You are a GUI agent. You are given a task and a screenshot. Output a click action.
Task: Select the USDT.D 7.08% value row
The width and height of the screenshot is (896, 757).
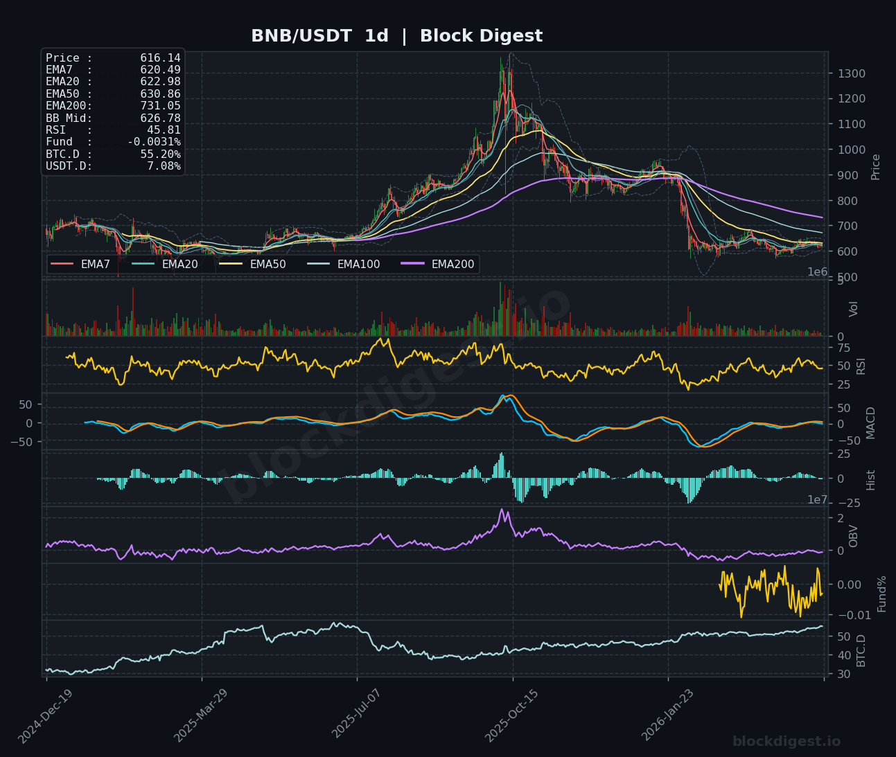tap(113, 166)
